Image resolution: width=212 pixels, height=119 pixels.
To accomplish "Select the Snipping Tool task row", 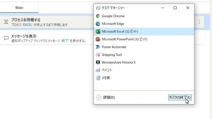I will [144, 55].
